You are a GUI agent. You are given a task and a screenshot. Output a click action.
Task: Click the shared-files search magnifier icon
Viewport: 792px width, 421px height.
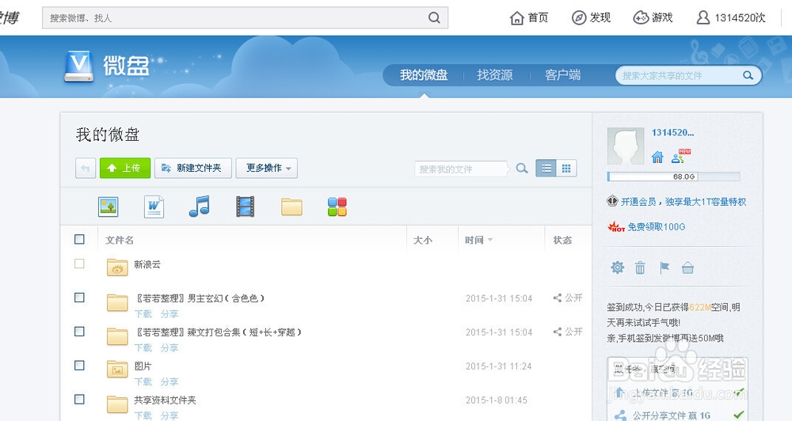click(x=748, y=75)
